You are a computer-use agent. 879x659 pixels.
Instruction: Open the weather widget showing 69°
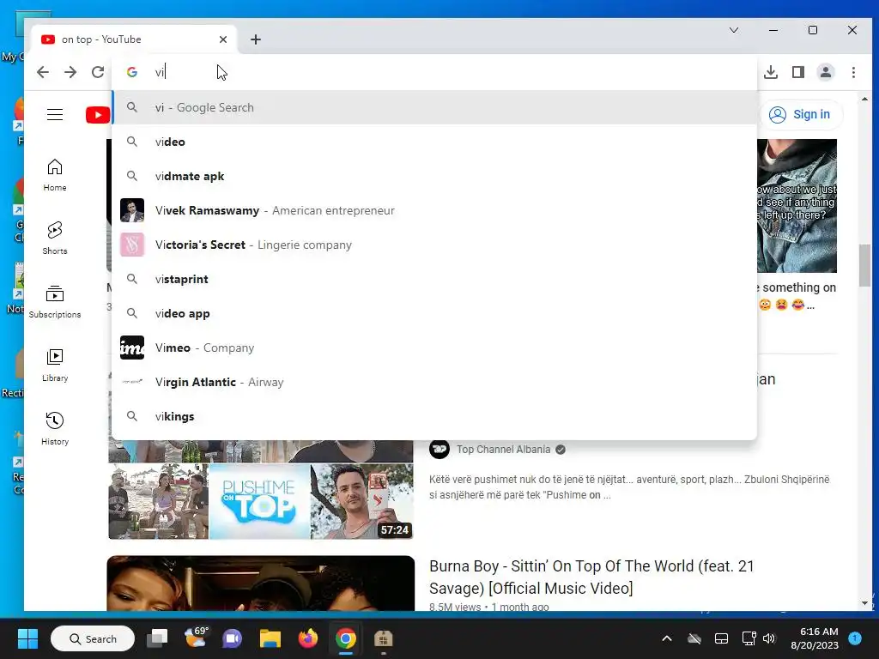[x=196, y=638]
